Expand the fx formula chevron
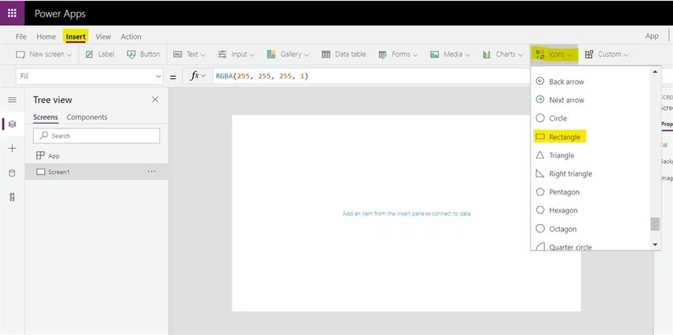Image resolution: width=673 pixels, height=335 pixels. [203, 76]
